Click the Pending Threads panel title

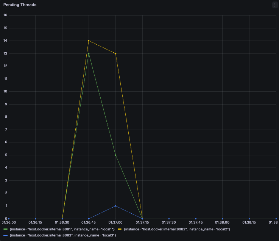[20, 5]
